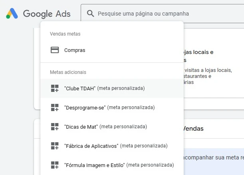The height and width of the screenshot is (175, 244).
Task: Click the custom goal icon beside Dicas de Mat
Action: tap(55, 127)
